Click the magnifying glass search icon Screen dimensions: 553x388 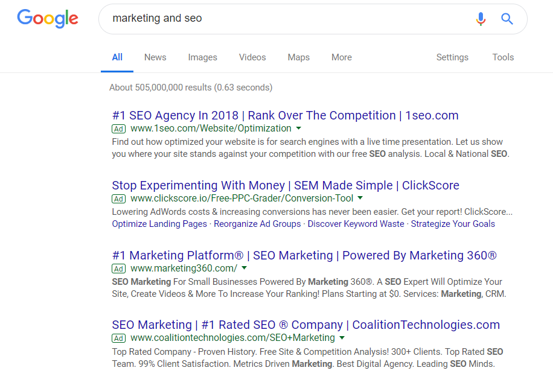pos(507,19)
